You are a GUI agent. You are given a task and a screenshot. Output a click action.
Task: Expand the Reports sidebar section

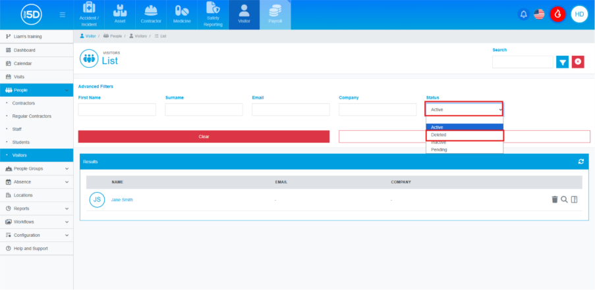(36, 208)
